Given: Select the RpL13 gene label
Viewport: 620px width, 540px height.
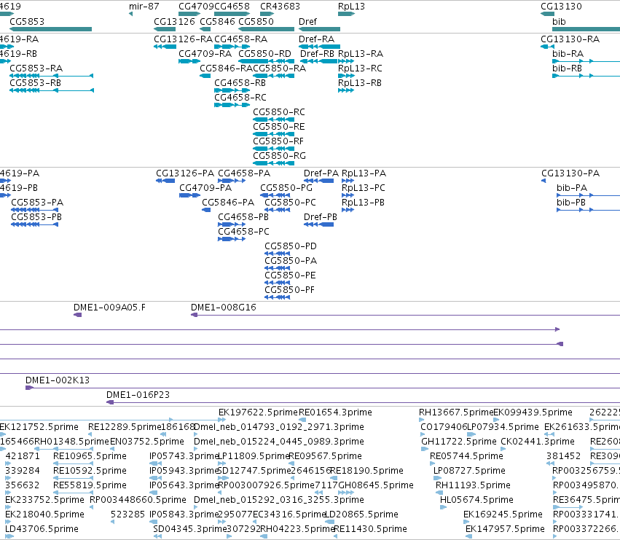Looking at the screenshot, I should coord(351,7).
